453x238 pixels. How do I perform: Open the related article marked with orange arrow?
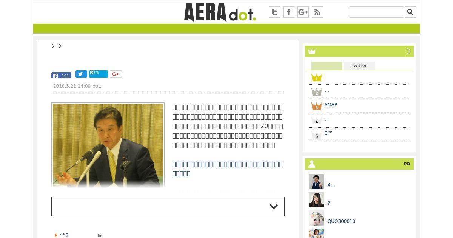(64, 235)
